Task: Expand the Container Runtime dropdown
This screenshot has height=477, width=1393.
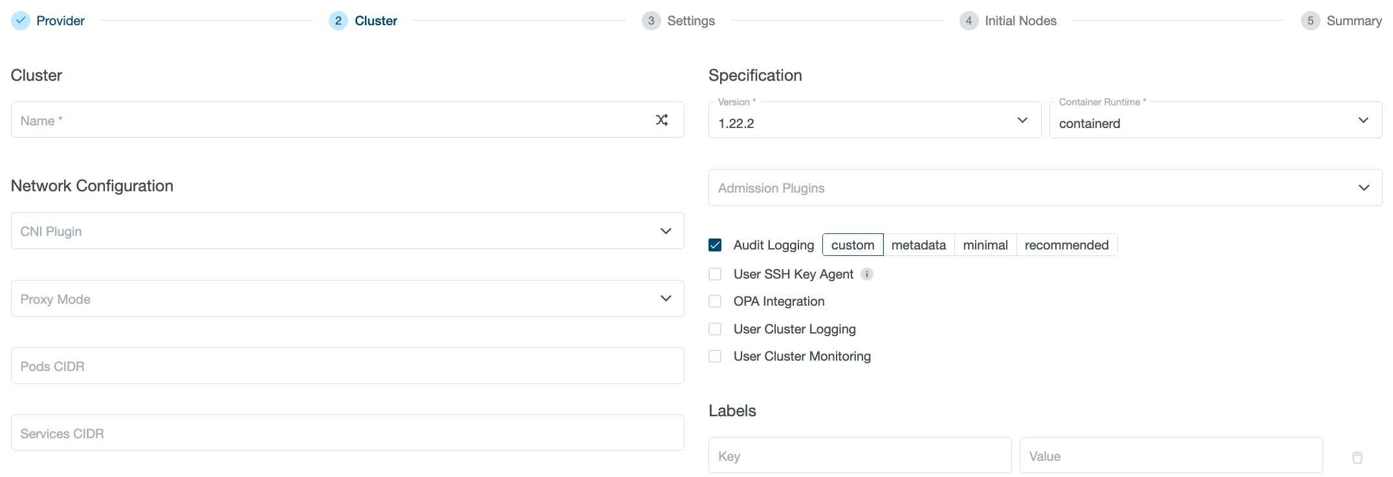Action: [x=1214, y=121]
